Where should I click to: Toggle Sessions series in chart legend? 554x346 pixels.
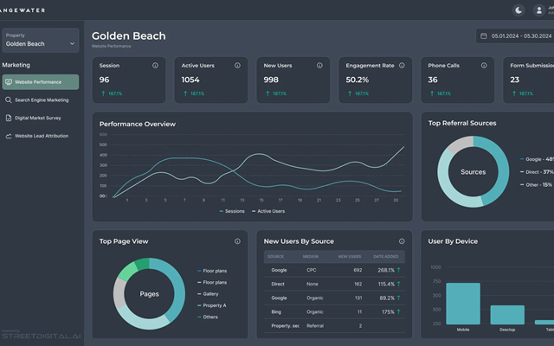[x=232, y=211]
